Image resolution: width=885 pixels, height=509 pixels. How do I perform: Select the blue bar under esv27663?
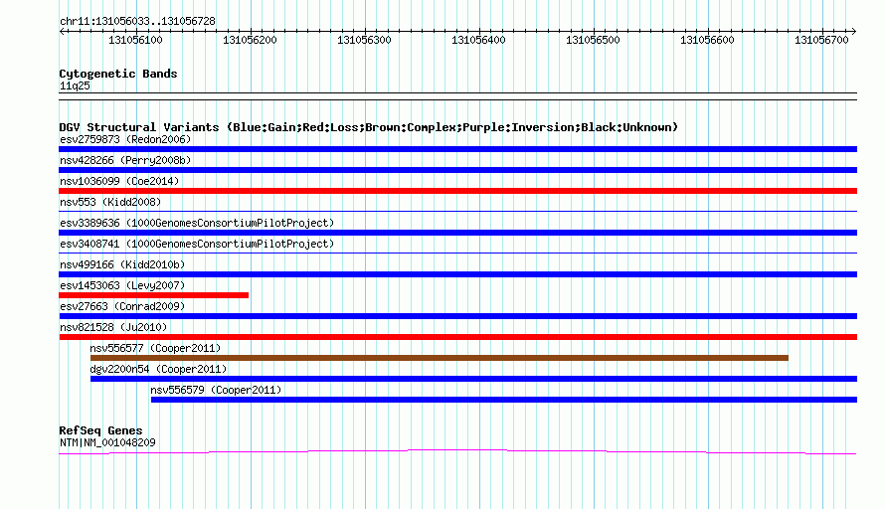(457, 316)
